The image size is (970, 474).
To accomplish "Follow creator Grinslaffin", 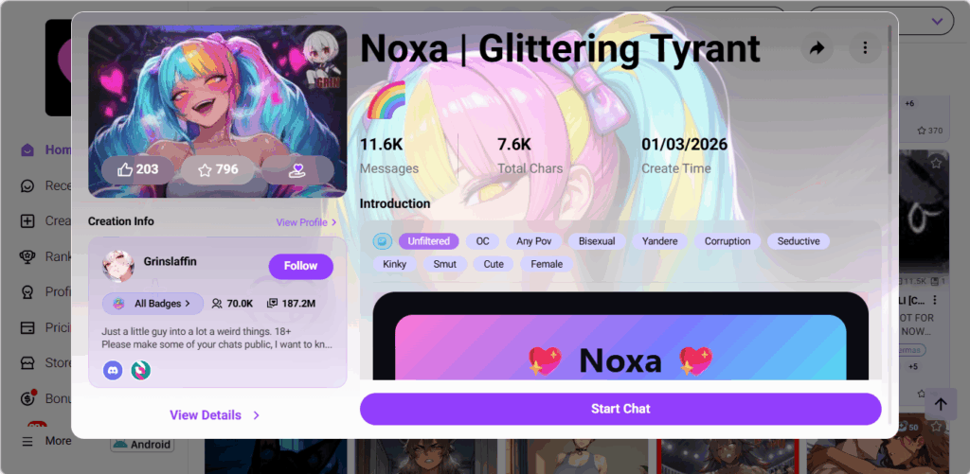I will point(300,266).
